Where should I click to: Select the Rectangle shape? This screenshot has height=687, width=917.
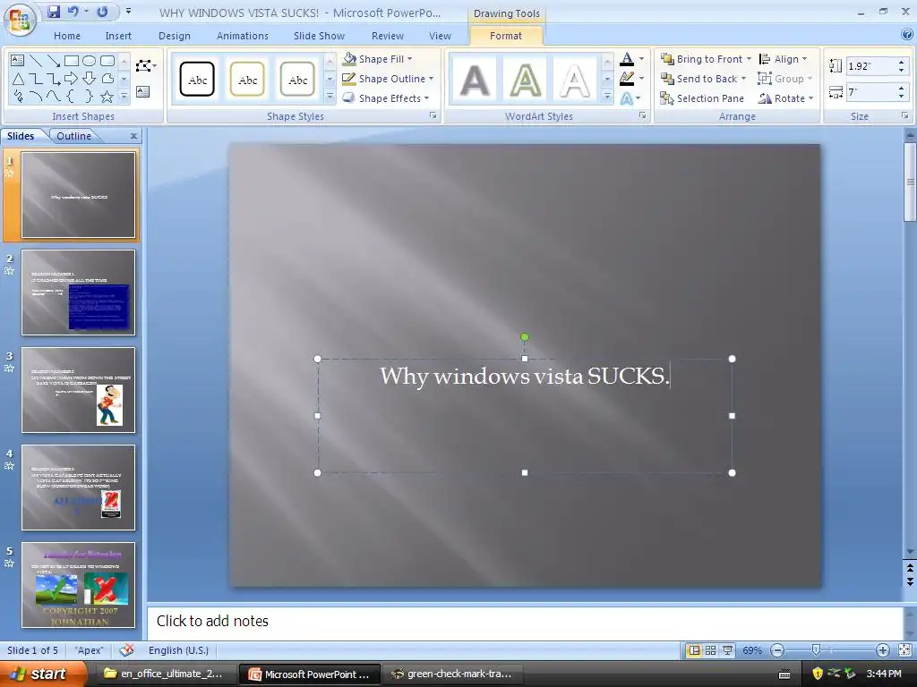[x=72, y=61]
